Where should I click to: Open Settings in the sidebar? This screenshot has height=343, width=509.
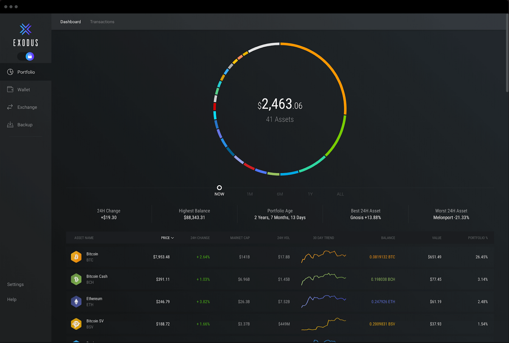click(15, 284)
